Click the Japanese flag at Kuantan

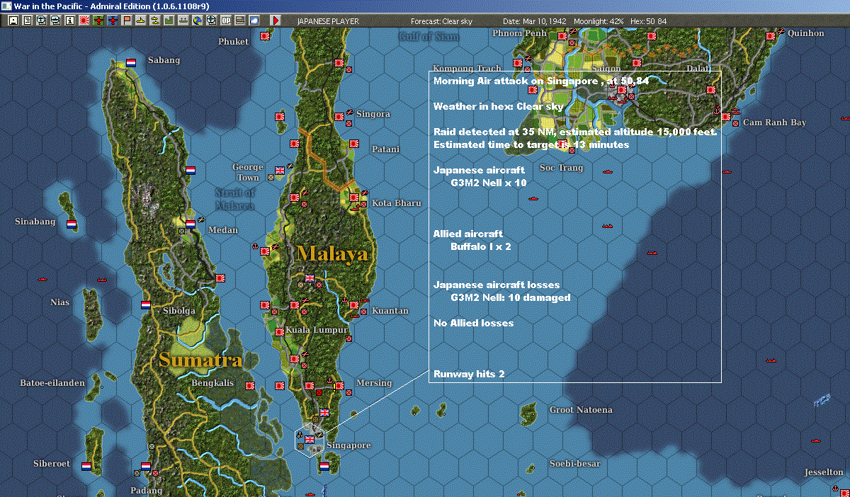354,304
